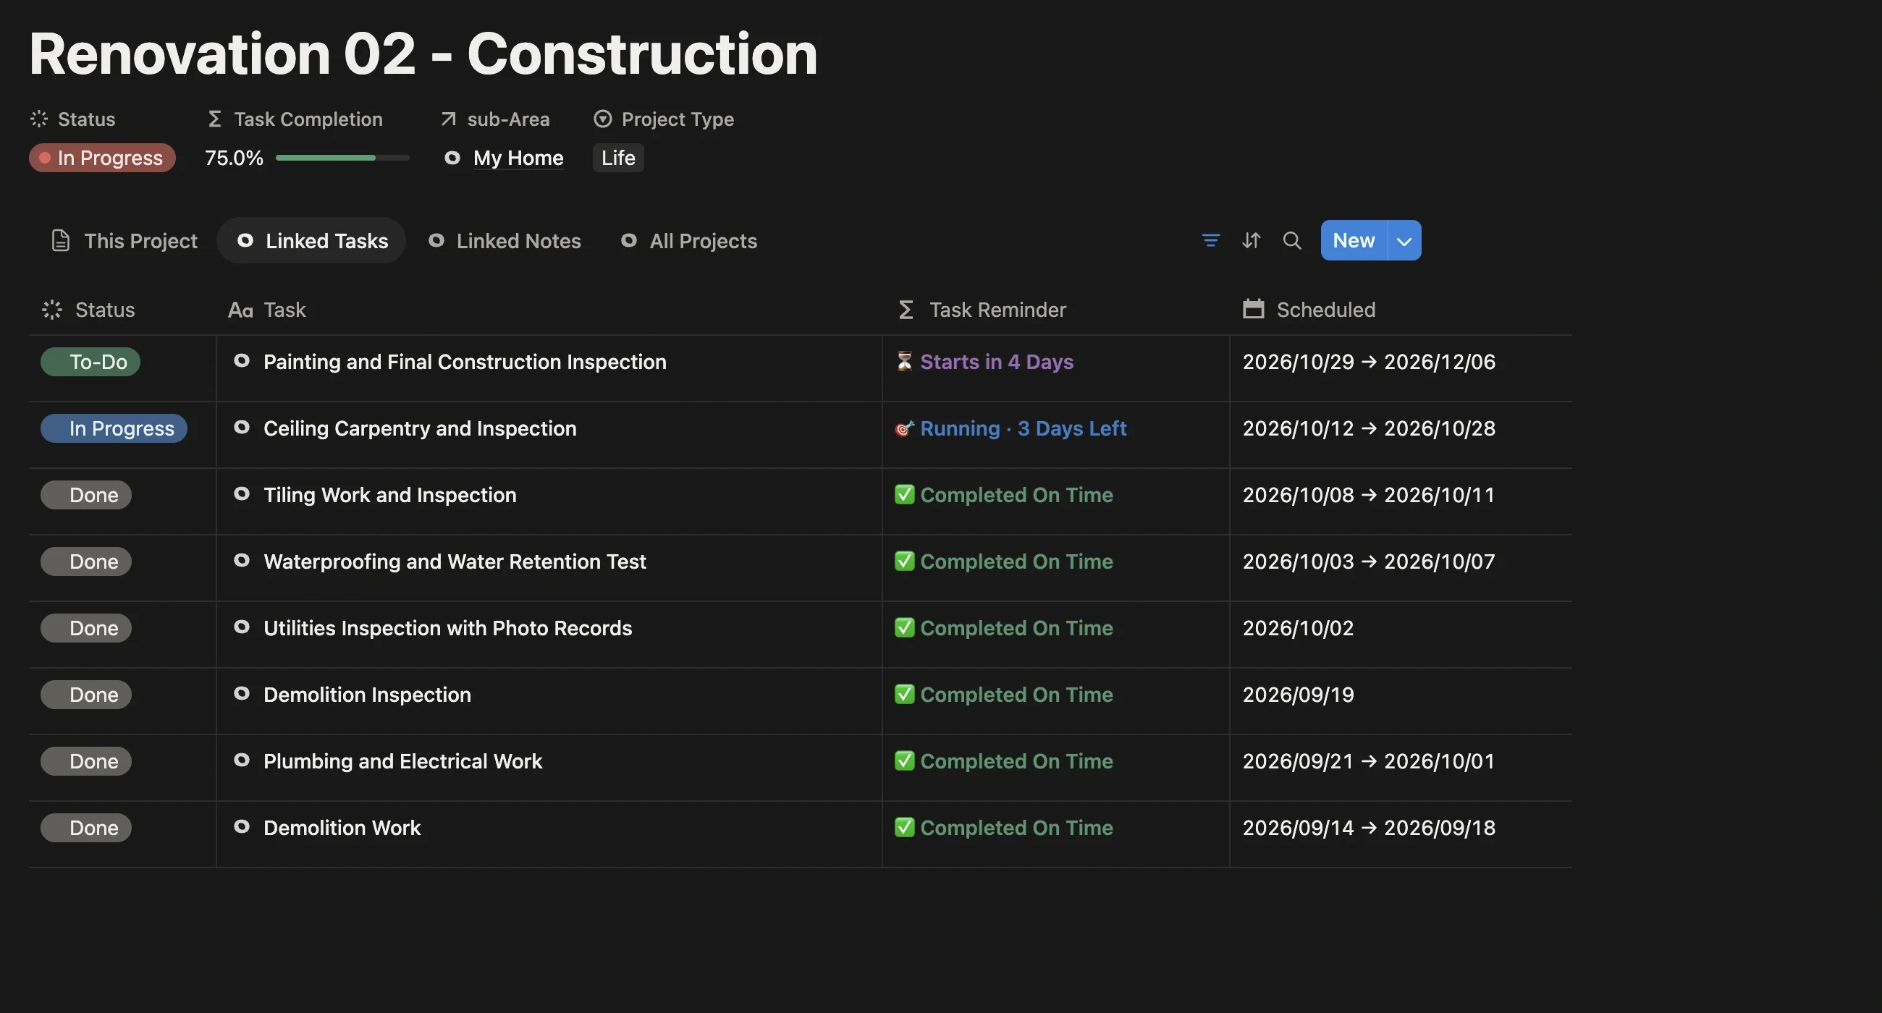Switch to the All Projects tab
Image resolution: width=1882 pixels, height=1013 pixels.
(689, 240)
